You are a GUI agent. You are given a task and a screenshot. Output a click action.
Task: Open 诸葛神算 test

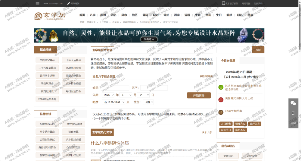pos(73,132)
